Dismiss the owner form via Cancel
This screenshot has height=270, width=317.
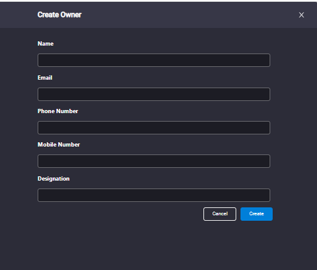[x=220, y=214]
